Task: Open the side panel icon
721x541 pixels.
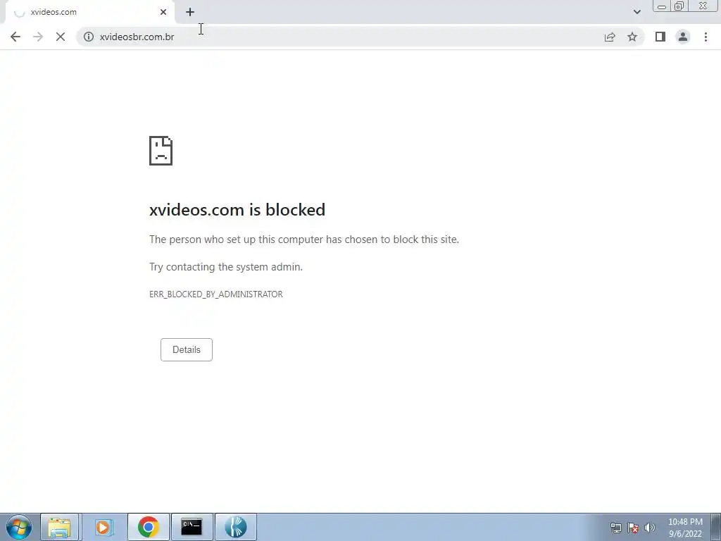Action: tap(660, 37)
